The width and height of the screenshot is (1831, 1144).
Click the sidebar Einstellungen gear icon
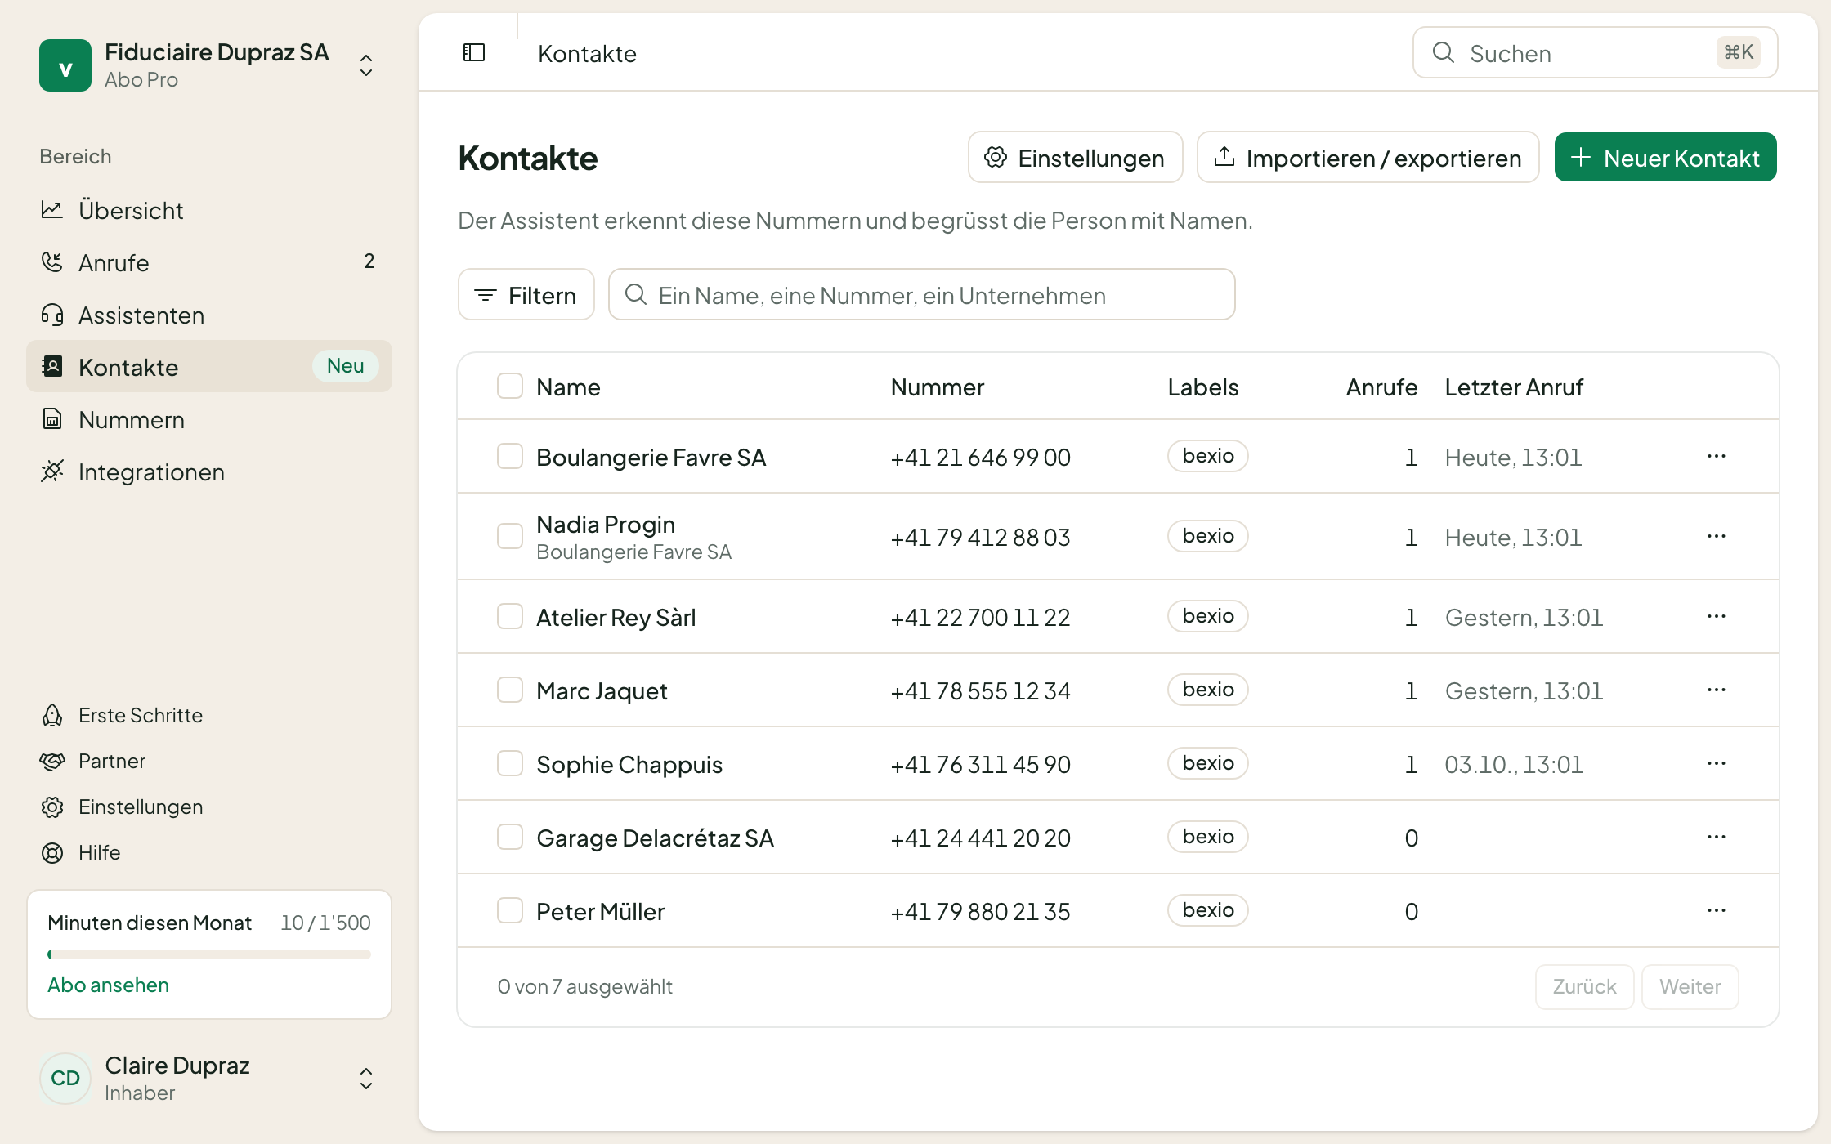52,807
